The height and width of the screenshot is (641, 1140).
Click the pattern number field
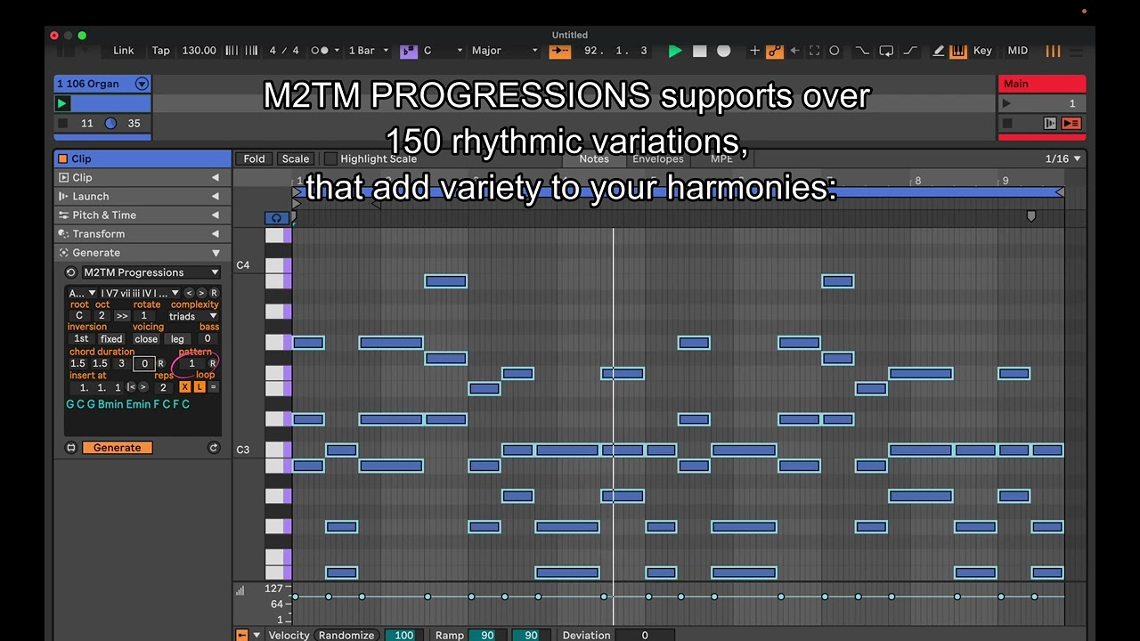point(191,363)
